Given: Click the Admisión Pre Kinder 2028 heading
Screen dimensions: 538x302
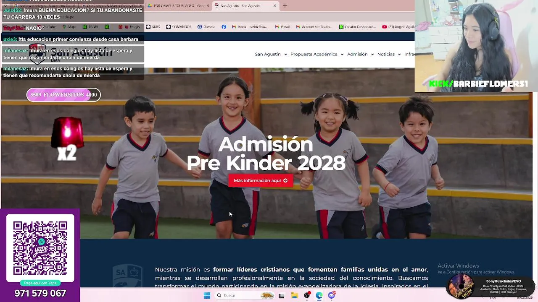Looking at the screenshot, I should pyautogui.click(x=266, y=154).
